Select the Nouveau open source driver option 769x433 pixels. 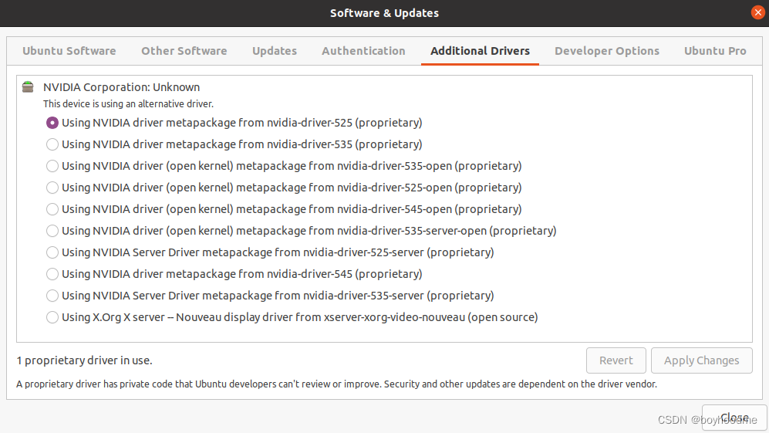52,317
